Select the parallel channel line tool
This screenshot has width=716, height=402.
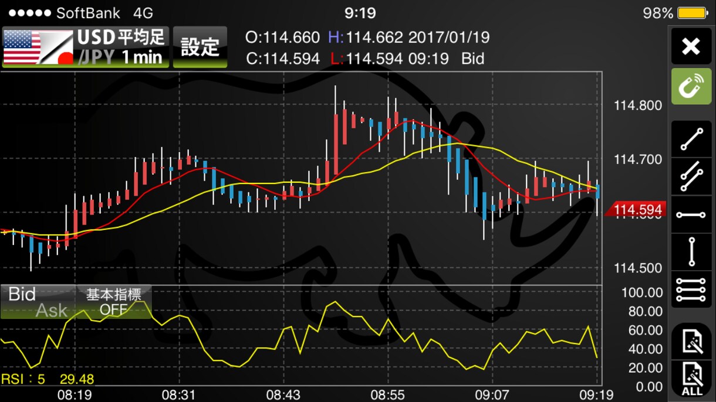click(x=691, y=176)
